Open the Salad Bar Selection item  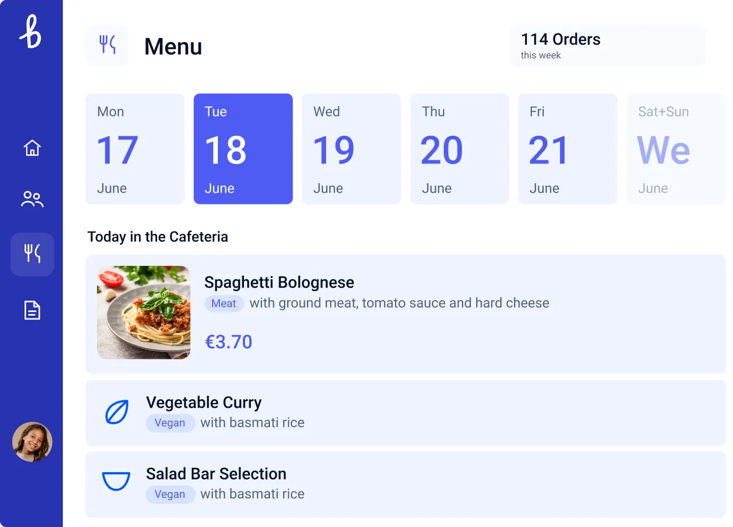pyautogui.click(x=406, y=484)
